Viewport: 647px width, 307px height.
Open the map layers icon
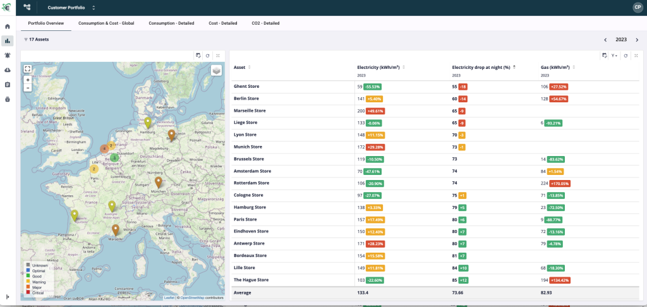(216, 71)
